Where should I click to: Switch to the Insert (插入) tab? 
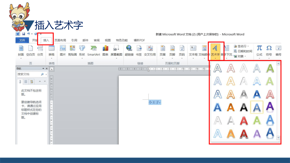pyautogui.click(x=46, y=40)
